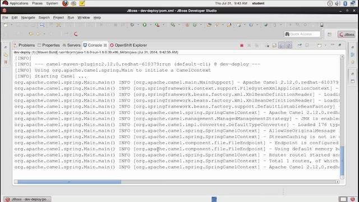Click the red JBoss Central icon in toolbar
This screenshot has width=359, height=202.
pyautogui.click(x=76, y=34)
